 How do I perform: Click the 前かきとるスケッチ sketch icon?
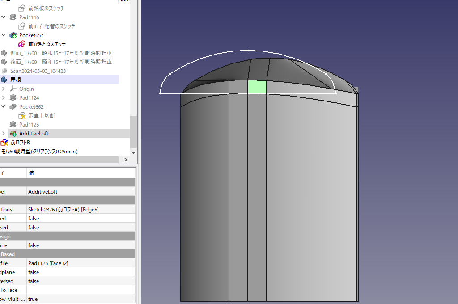click(x=22, y=44)
